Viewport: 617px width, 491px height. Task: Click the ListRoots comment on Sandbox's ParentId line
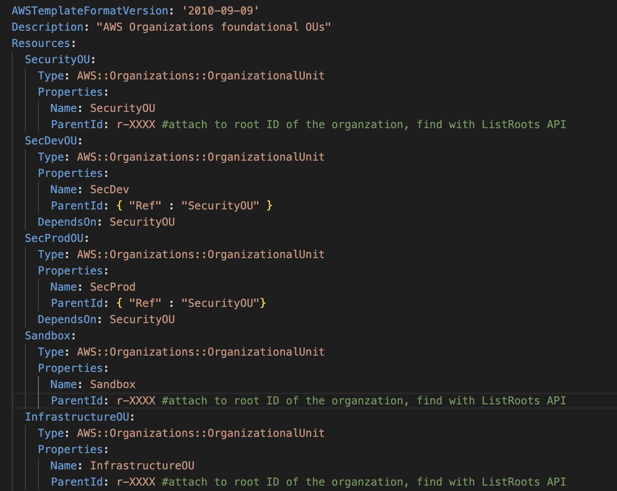coord(363,401)
